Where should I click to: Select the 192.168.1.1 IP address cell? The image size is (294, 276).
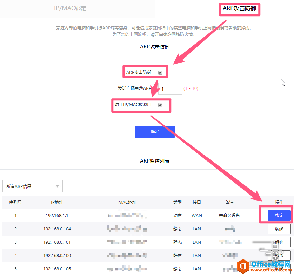click(x=57, y=216)
